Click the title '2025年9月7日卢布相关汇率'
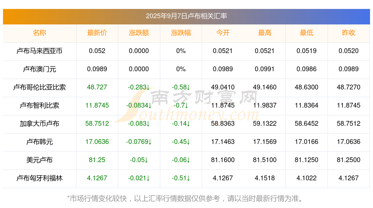The width and height of the screenshot is (373, 208). click(x=186, y=16)
